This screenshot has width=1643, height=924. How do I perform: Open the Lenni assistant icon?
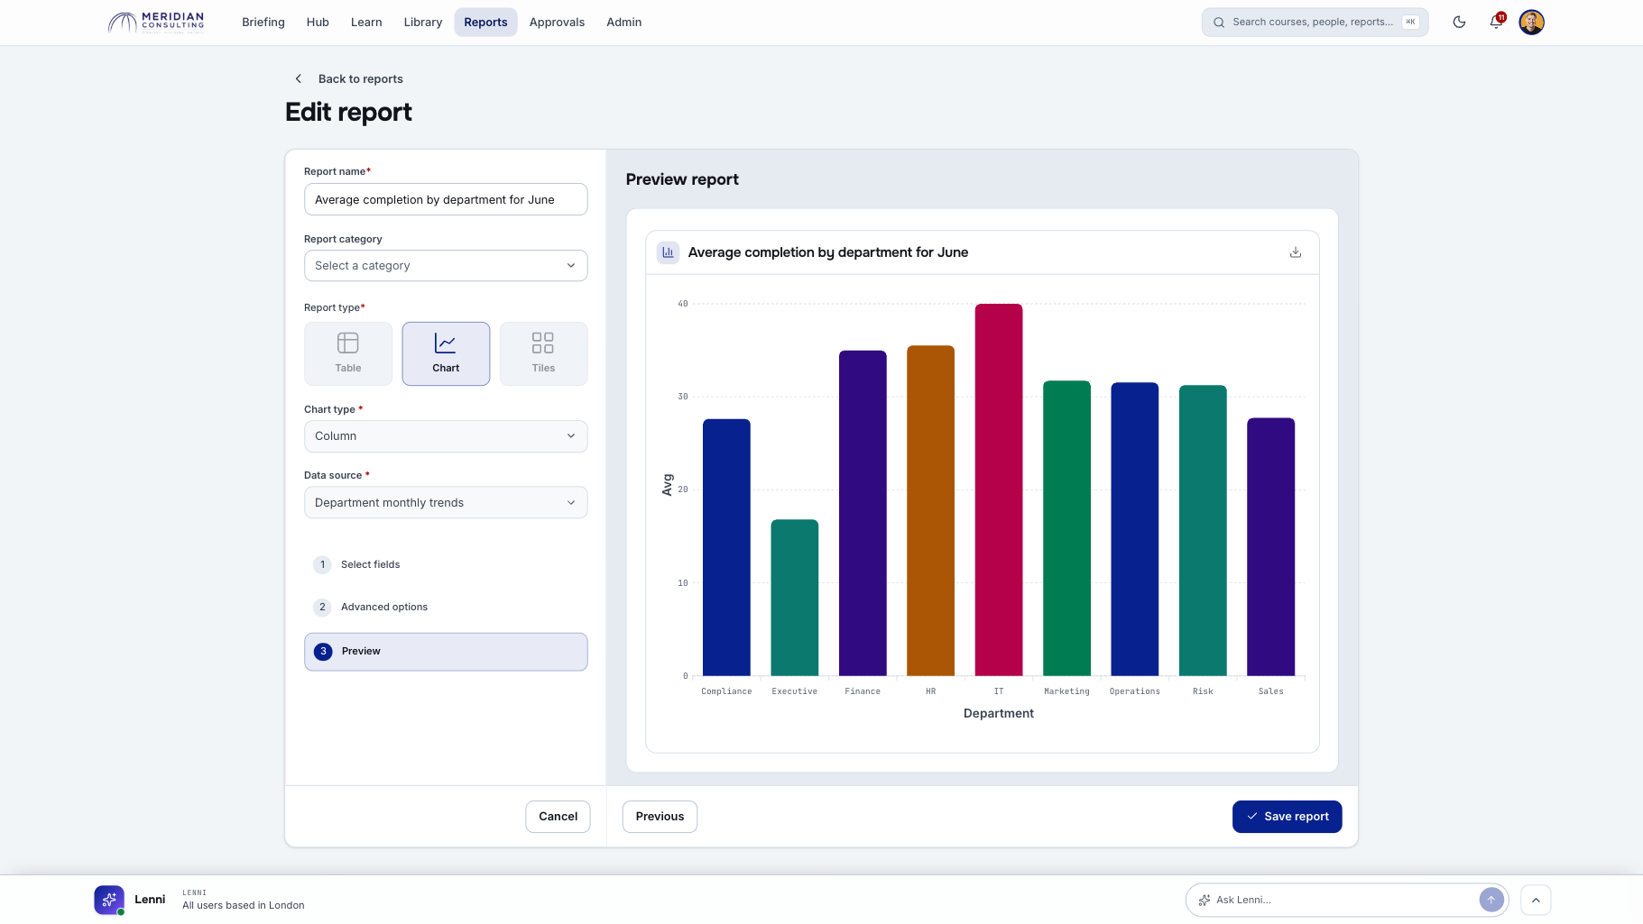tap(109, 900)
